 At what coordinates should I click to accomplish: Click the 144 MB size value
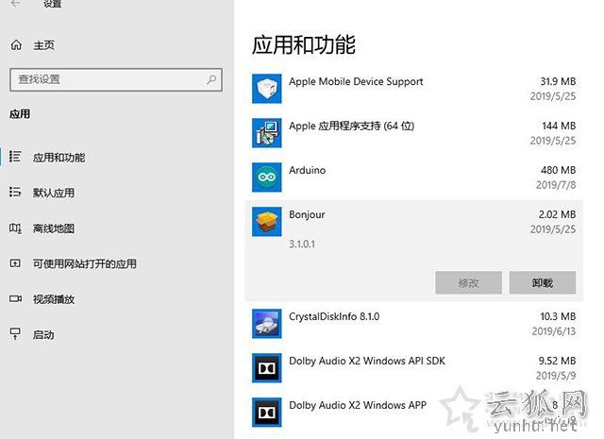pos(559,126)
